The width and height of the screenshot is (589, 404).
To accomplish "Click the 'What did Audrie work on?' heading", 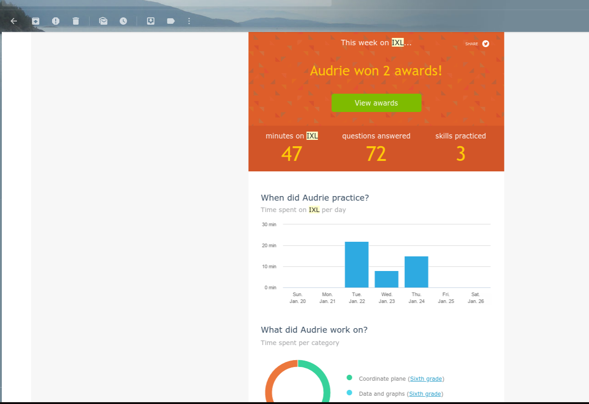I will point(314,330).
